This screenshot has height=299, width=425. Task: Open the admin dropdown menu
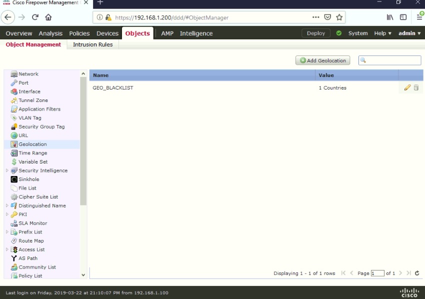point(409,33)
